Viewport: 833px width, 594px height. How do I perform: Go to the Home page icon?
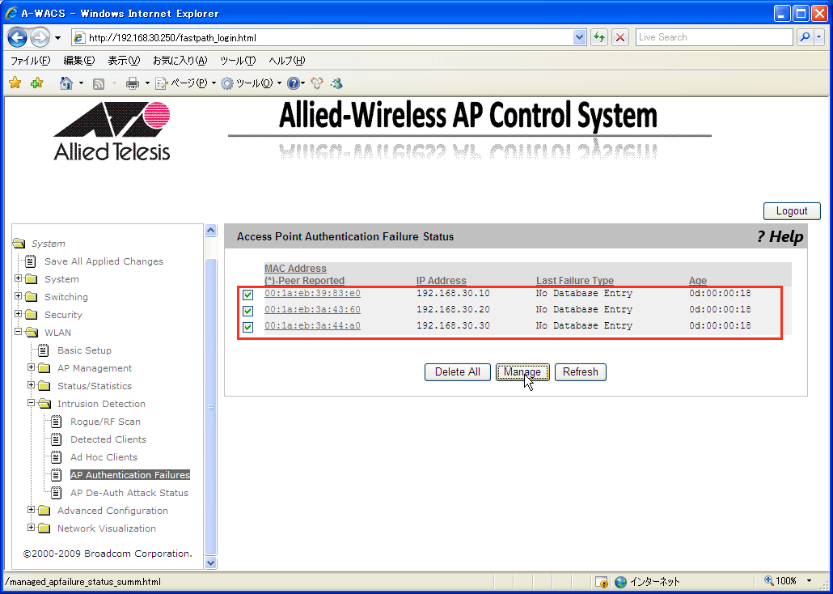66,83
